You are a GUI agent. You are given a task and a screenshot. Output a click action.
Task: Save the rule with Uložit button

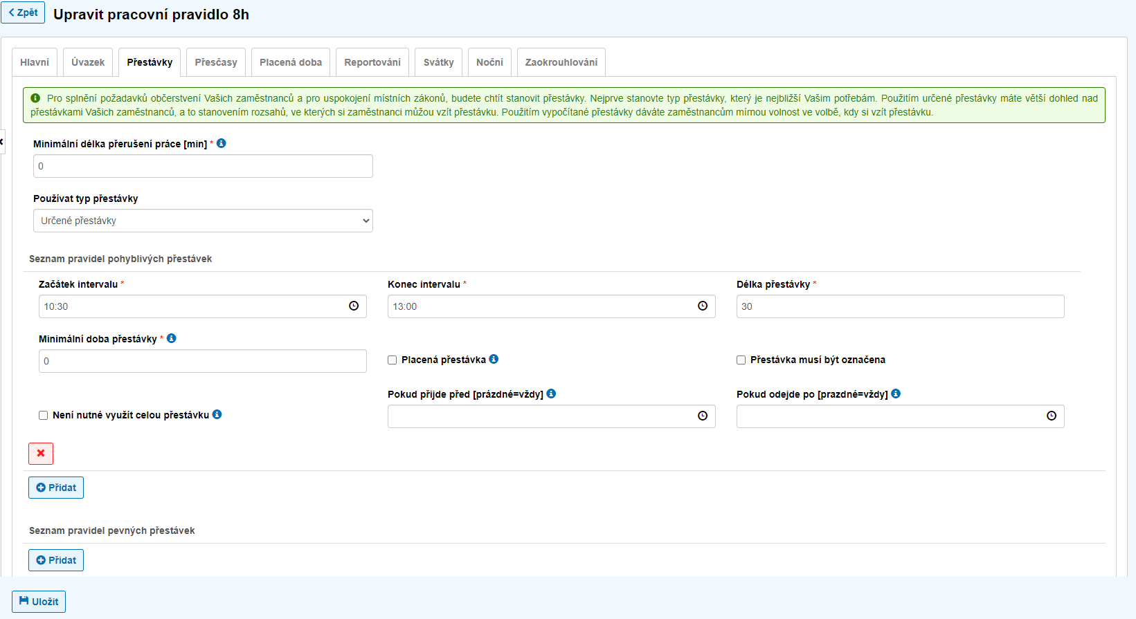coord(39,602)
